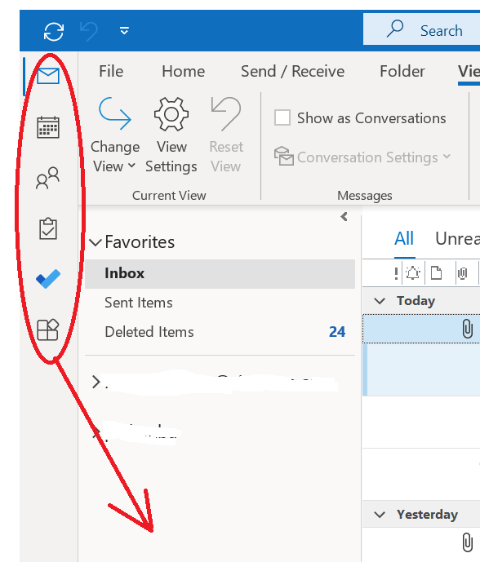Image resolution: width=480 pixels, height=562 pixels.
Task: Minimize the folder pane with arrow
Action: click(344, 216)
